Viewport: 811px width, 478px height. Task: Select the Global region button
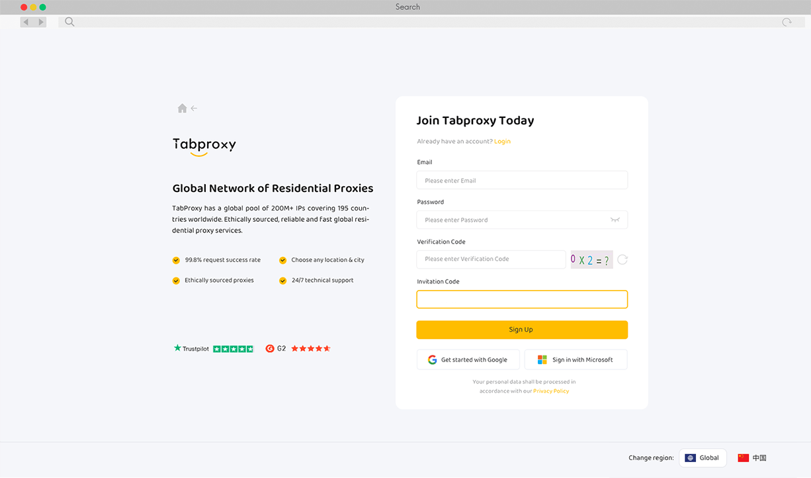(703, 458)
